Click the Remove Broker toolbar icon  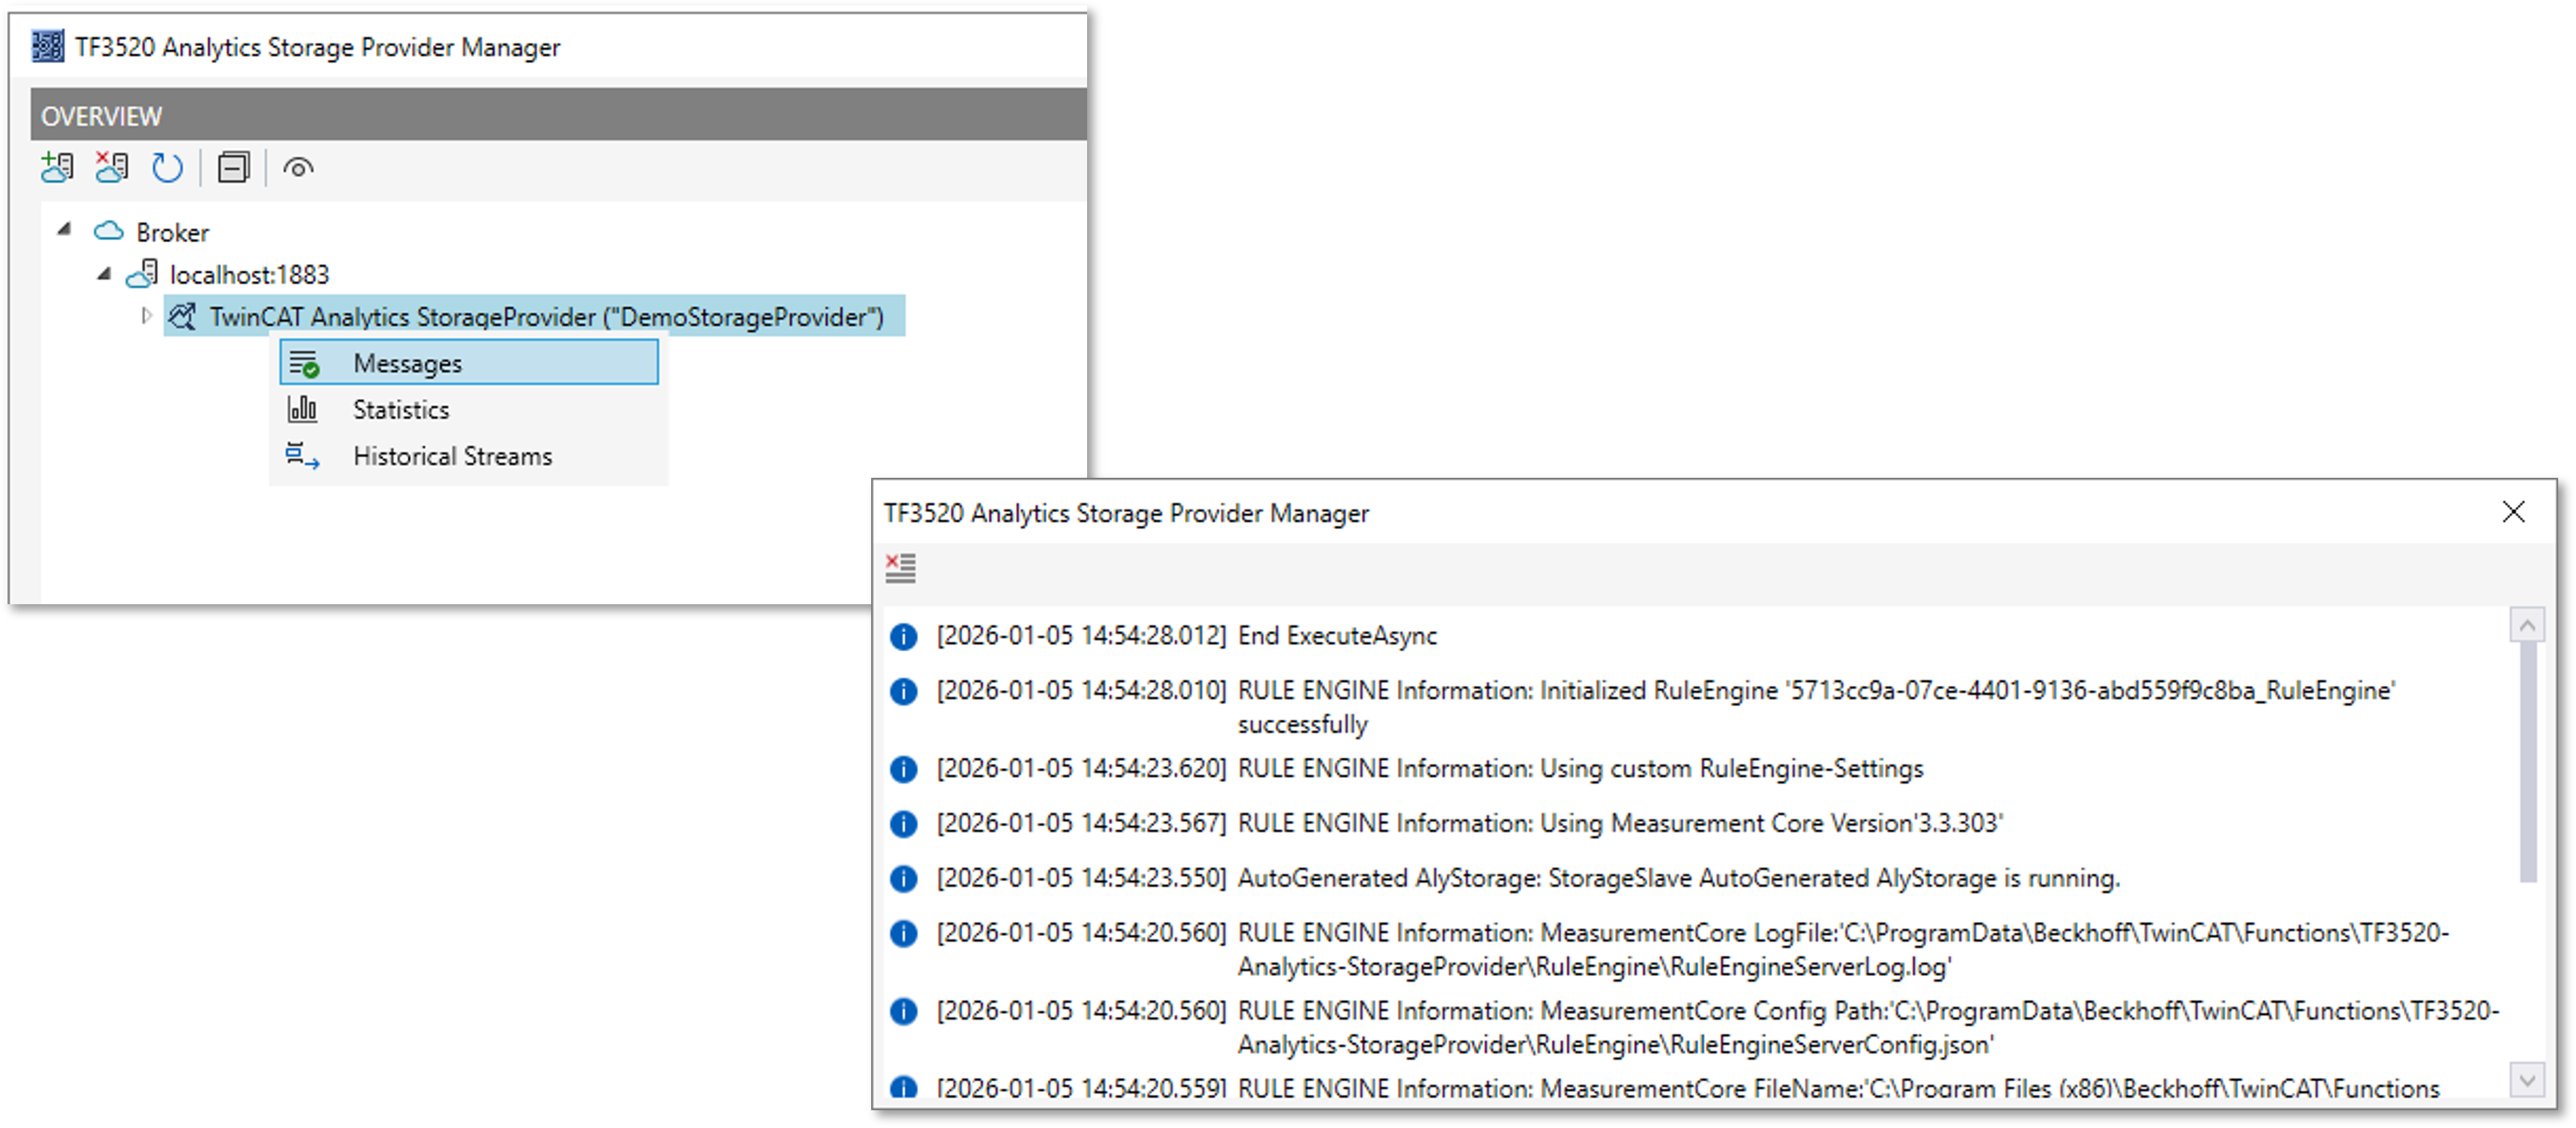[111, 168]
